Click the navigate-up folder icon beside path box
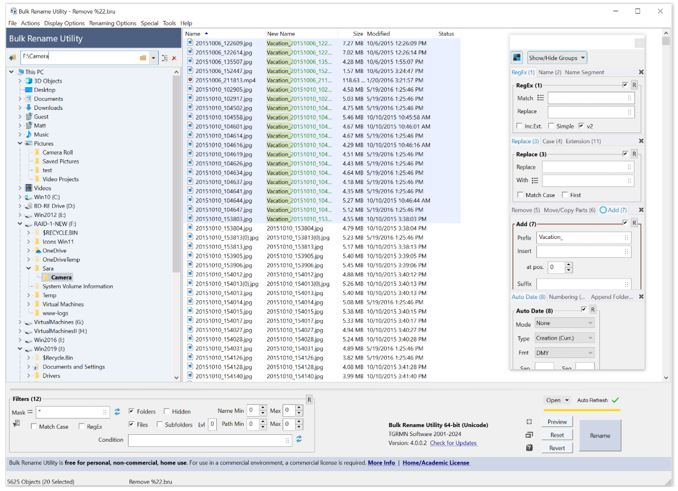The image size is (678, 491). click(x=12, y=58)
